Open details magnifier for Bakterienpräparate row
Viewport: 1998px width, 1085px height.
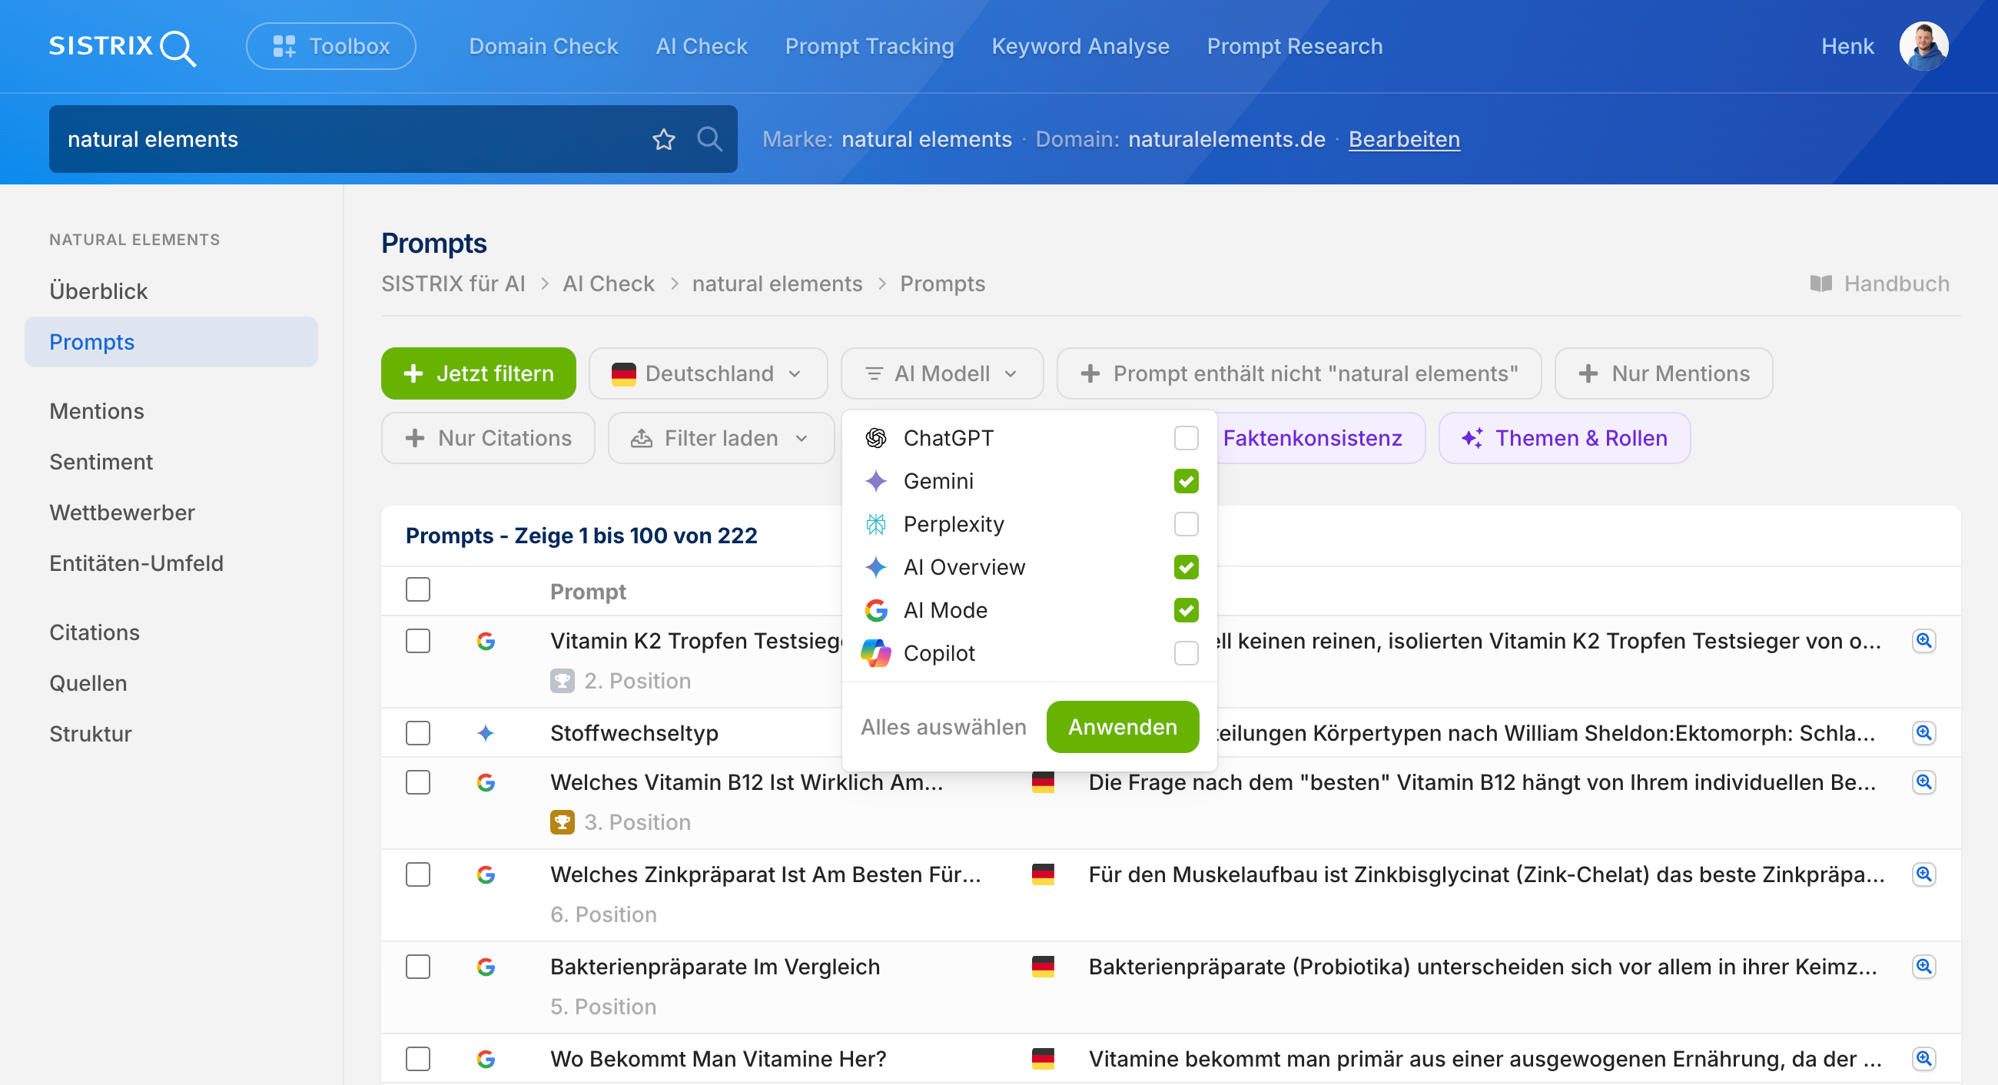point(1923,967)
